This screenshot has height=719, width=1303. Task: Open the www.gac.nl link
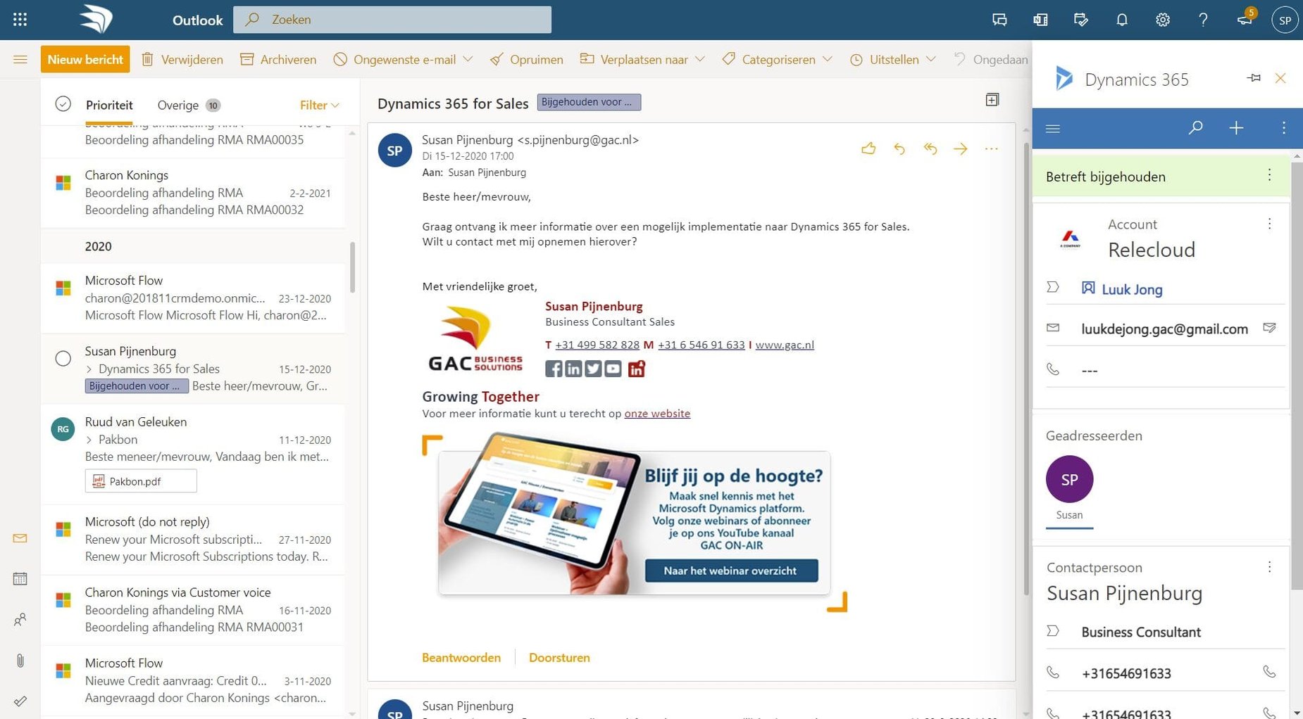click(785, 345)
